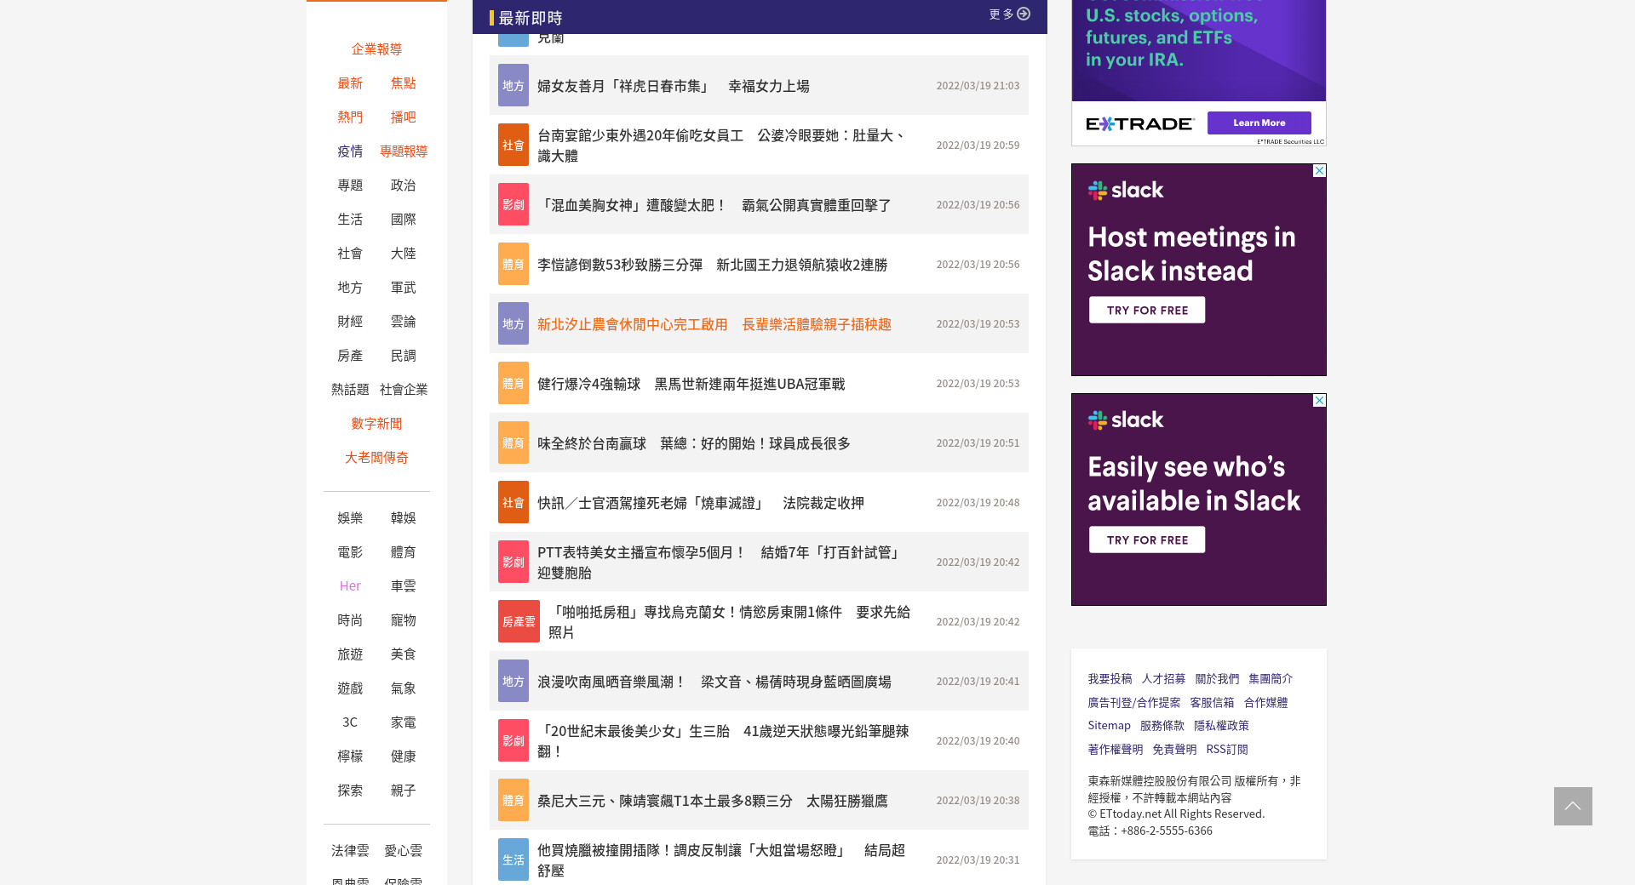The image size is (1635, 885).
Task: Click the 更多 arrow icon in header
Action: pyautogui.click(x=1024, y=14)
